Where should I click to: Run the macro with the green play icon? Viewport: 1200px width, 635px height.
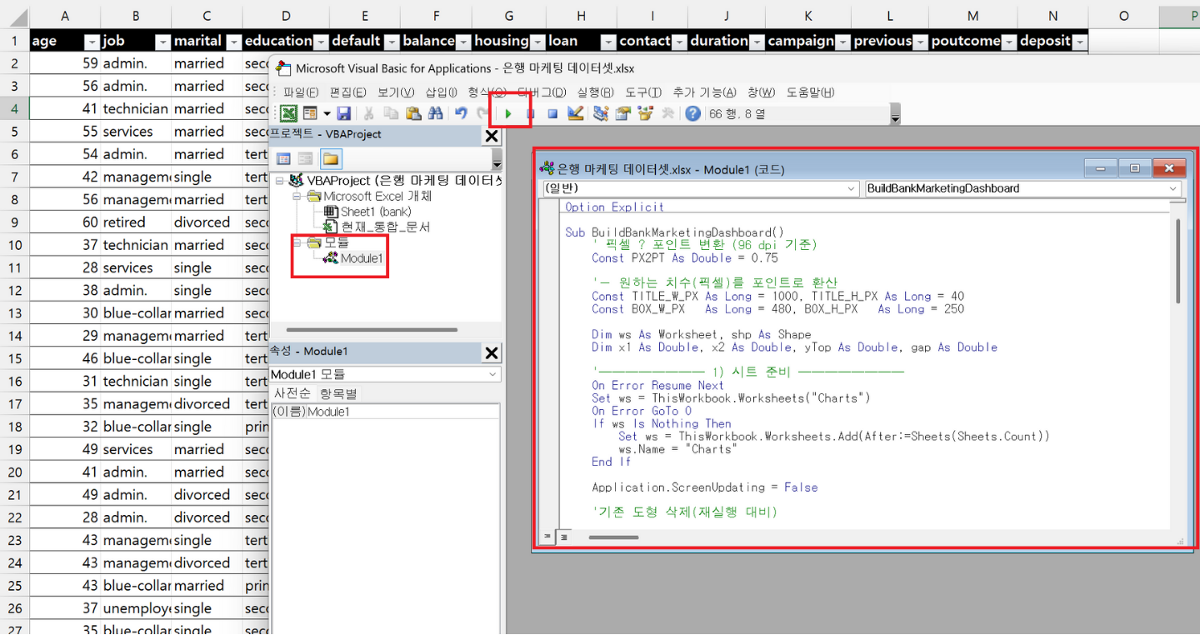click(x=508, y=113)
